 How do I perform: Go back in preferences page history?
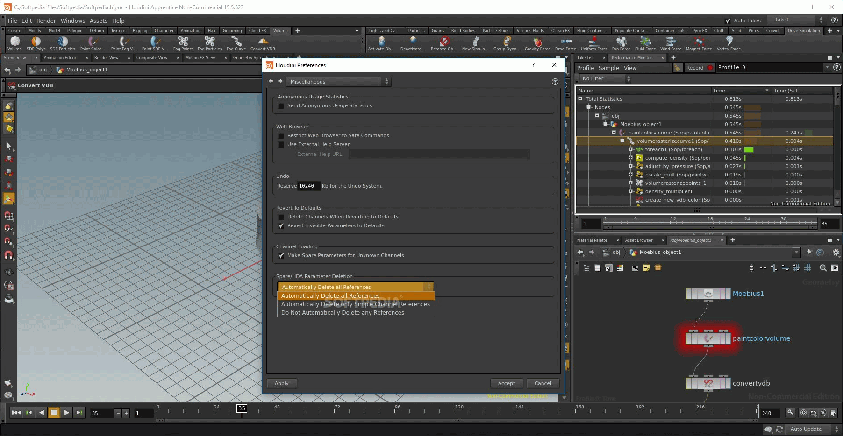(x=271, y=81)
